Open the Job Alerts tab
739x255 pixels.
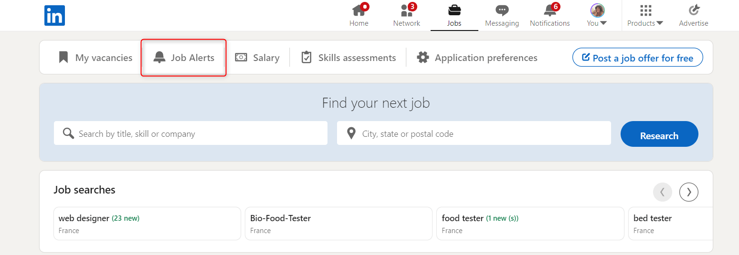pyautogui.click(x=184, y=58)
